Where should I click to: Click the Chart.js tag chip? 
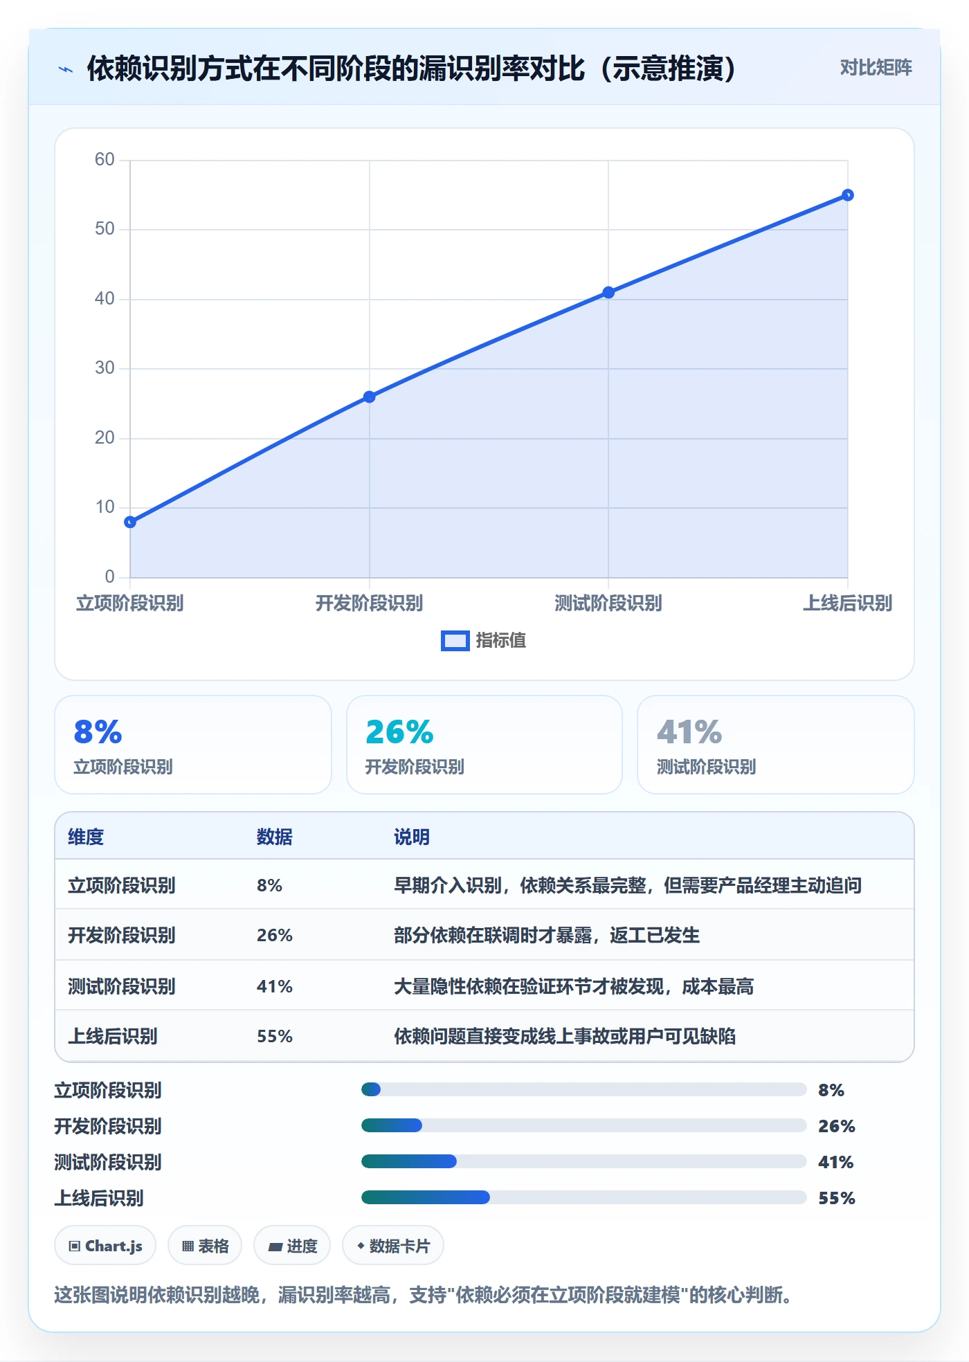click(x=105, y=1246)
